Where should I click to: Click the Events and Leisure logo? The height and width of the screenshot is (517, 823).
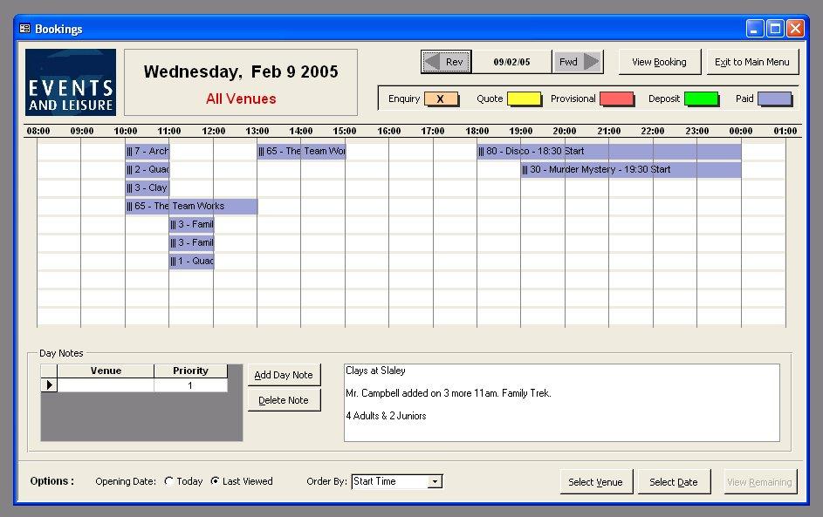pyautogui.click(x=71, y=82)
